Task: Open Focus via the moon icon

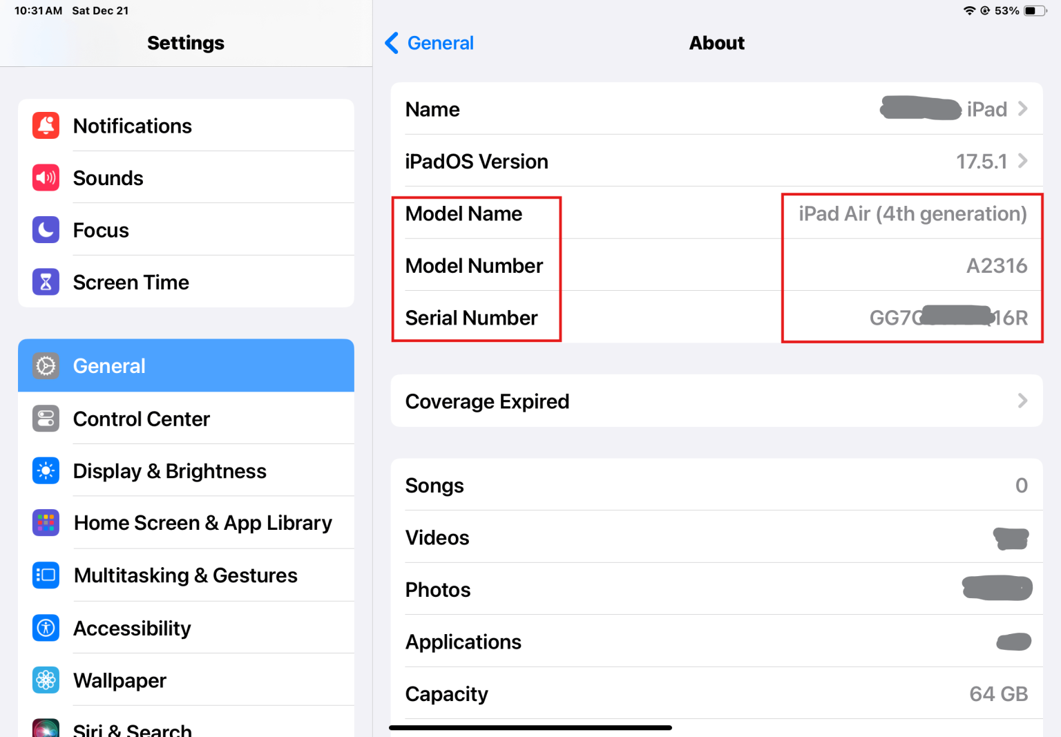Action: click(45, 230)
